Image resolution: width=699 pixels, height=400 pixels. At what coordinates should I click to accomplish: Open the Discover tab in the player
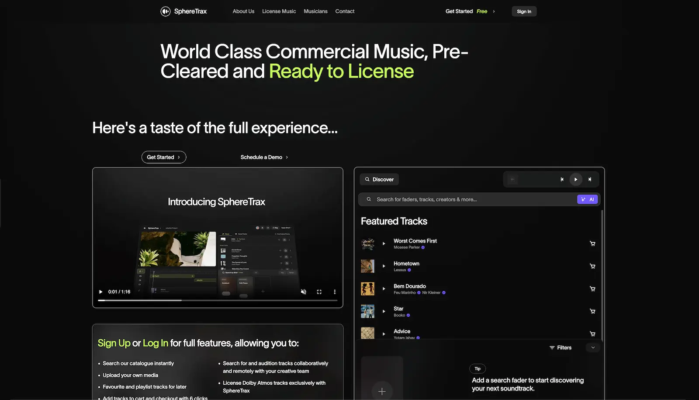[379, 179]
